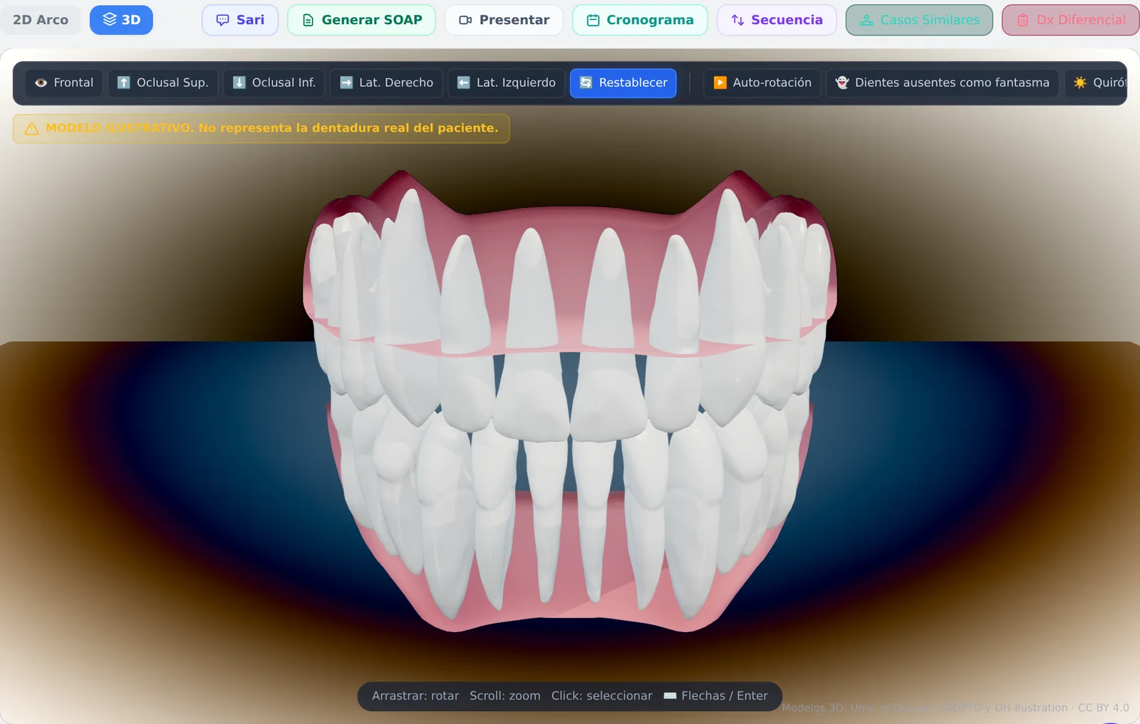
Task: Click the sort-arrows icon in Secuencia
Action: click(737, 20)
